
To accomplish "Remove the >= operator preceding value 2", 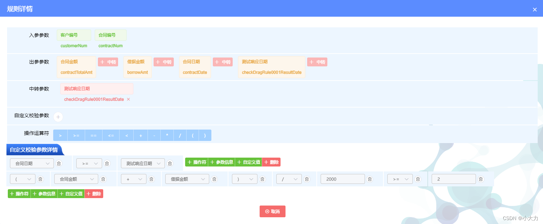I will point(418,179).
